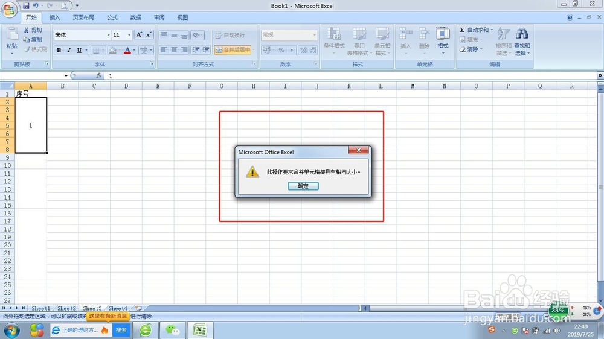
Task: Click 确定 in the Excel warning dialog
Action: (303, 186)
